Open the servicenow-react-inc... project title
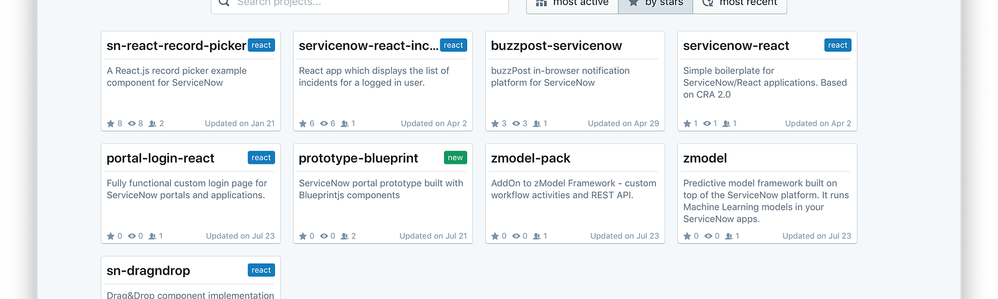Image resolution: width=998 pixels, height=299 pixels. click(x=368, y=45)
